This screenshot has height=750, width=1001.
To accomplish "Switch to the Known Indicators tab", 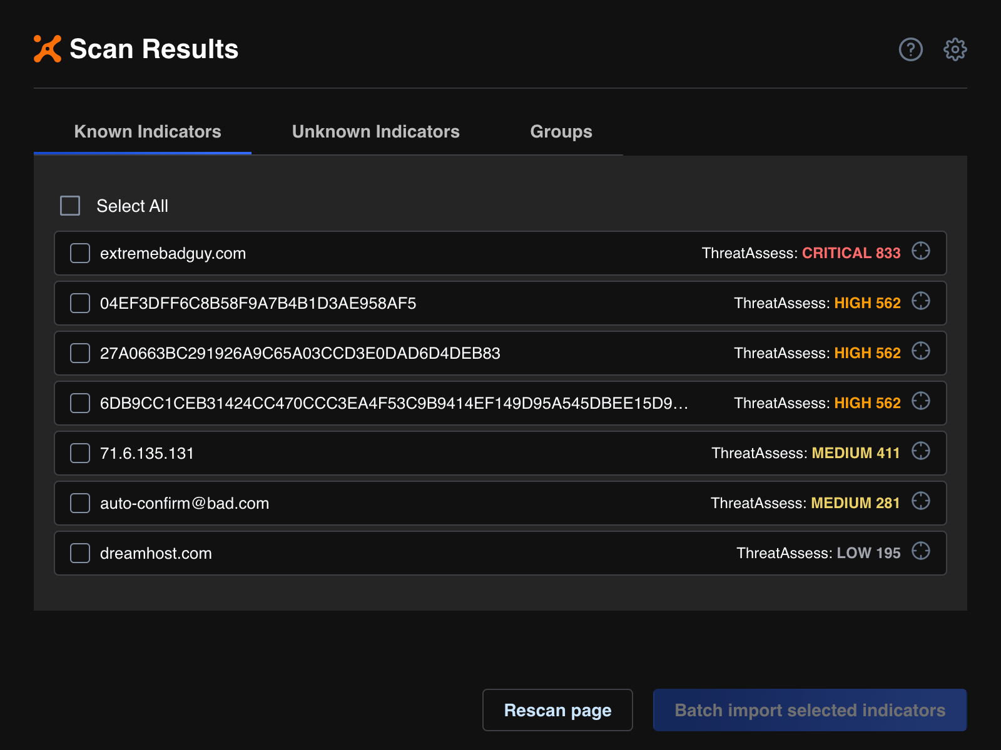I will pyautogui.click(x=148, y=132).
